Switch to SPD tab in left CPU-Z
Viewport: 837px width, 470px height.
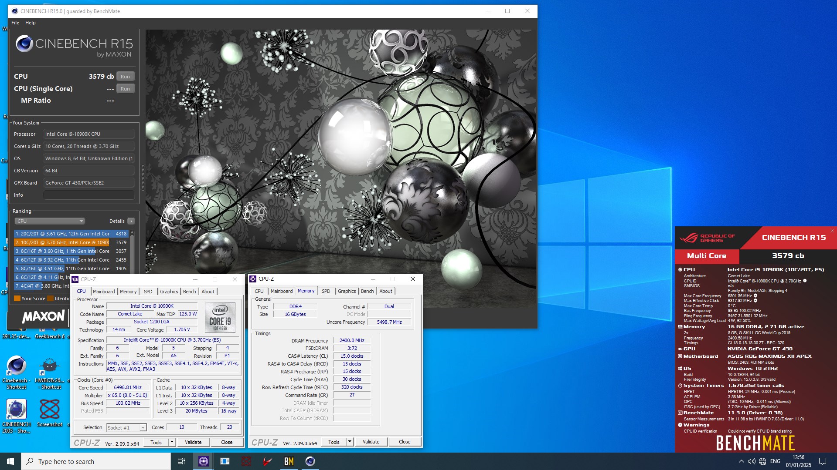click(x=148, y=292)
